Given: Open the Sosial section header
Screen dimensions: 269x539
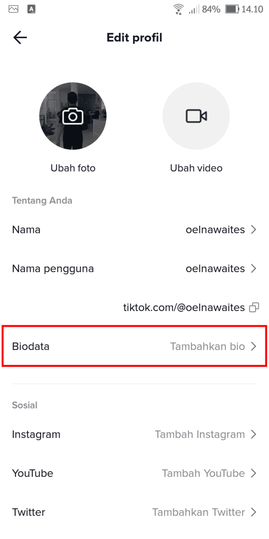Looking at the screenshot, I should point(25,405).
